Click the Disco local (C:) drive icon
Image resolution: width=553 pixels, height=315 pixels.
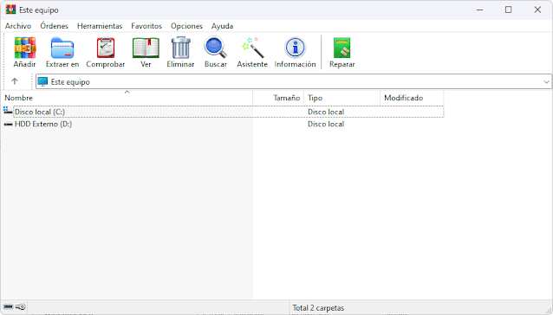pyautogui.click(x=8, y=111)
